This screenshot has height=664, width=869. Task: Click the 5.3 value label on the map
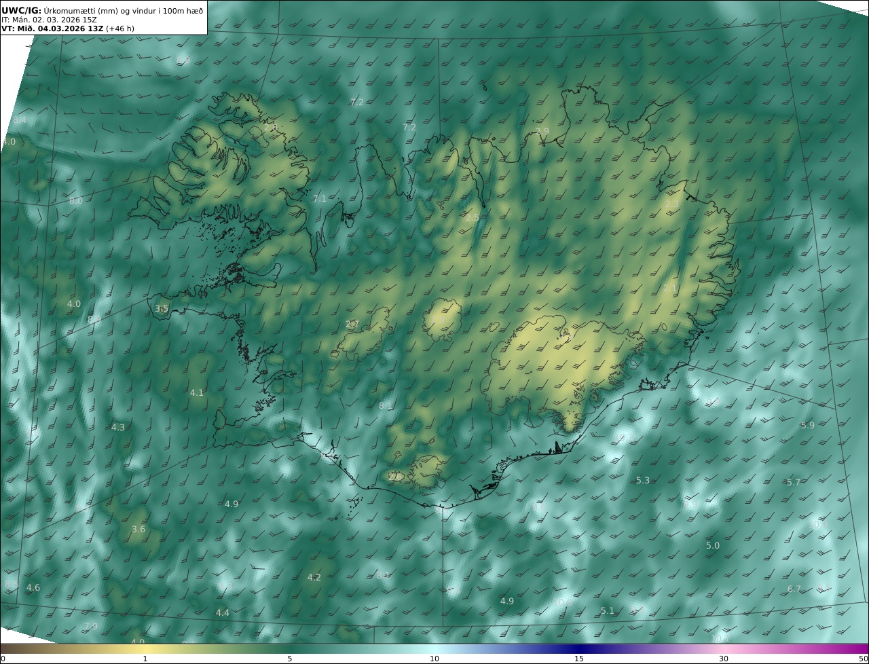pos(643,481)
